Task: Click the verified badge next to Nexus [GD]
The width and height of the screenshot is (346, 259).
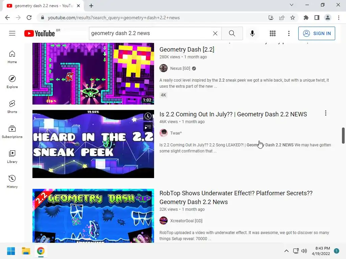Action: click(x=194, y=68)
